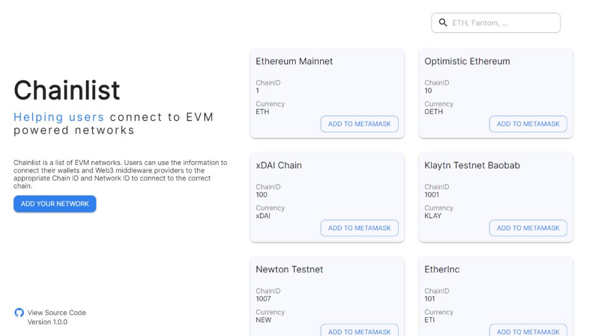598x336 pixels.
Task: Click the Chainlist page title
Action: pos(66,90)
